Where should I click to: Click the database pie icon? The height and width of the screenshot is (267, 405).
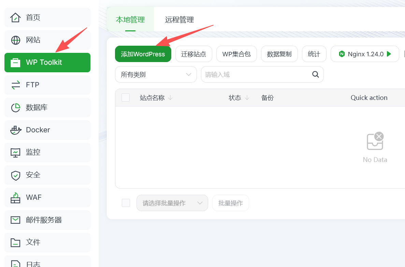tap(15, 107)
